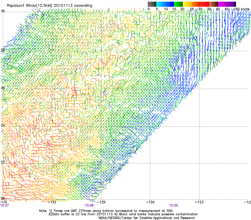Image resolution: width=251 pixels, height=220 pixels.
Task: Click the '-126' longitude axis label
Action: tap(150, 202)
